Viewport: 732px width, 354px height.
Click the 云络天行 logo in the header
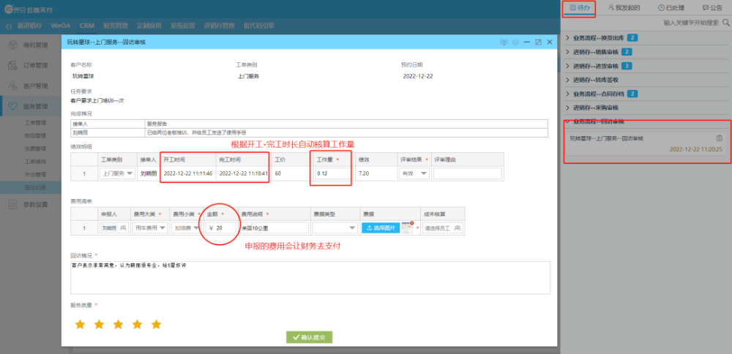30,8
